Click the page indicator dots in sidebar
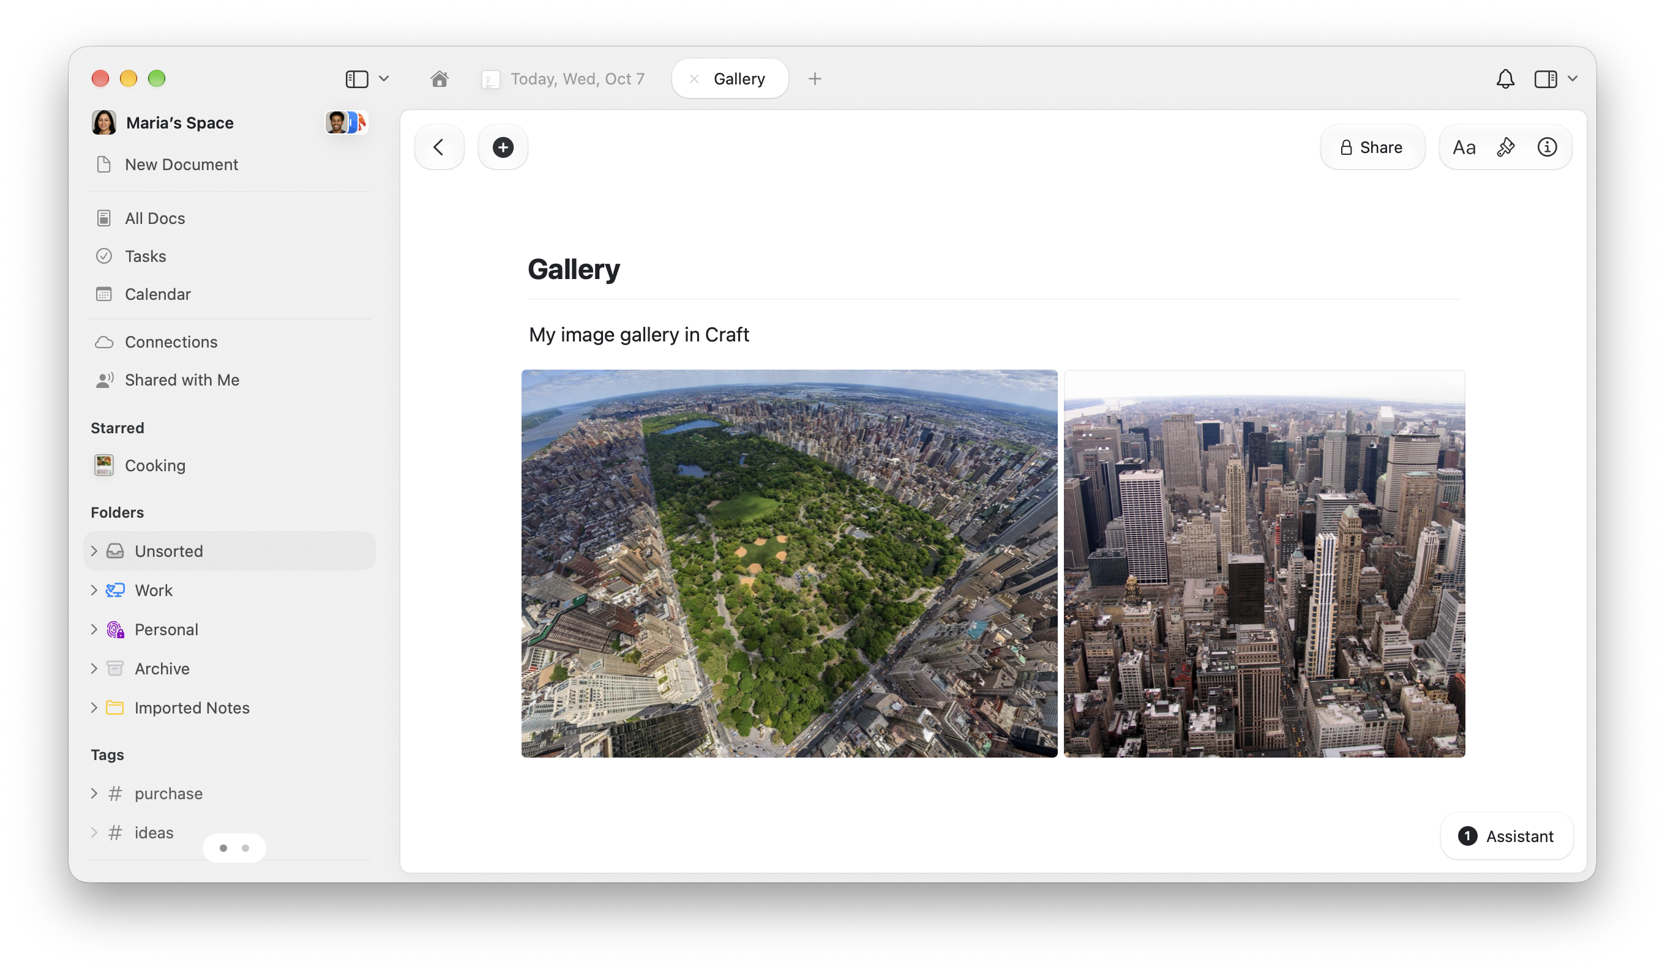1665x973 pixels. (234, 848)
